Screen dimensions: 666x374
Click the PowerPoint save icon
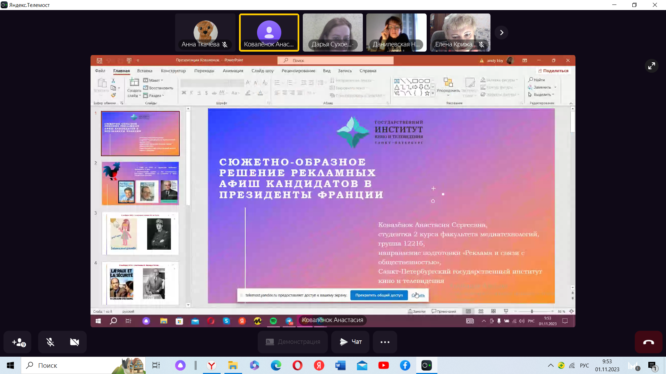pyautogui.click(x=99, y=61)
